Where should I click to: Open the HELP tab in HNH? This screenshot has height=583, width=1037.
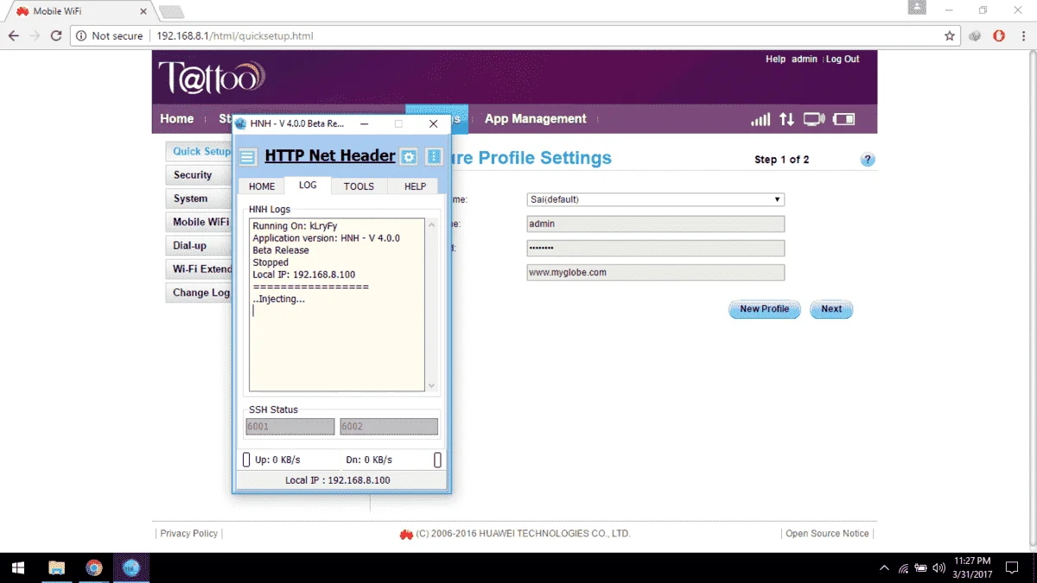point(415,186)
